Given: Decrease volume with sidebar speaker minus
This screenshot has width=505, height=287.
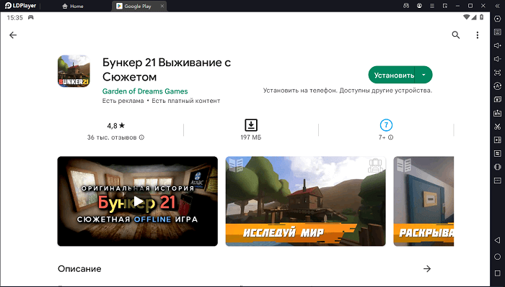Looking at the screenshot, I should click(x=497, y=59).
